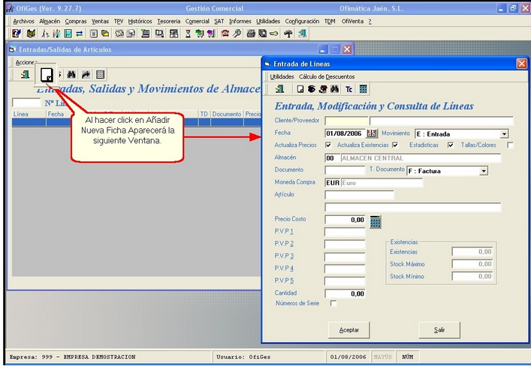Click the yellow key icon in main toolbar
The image size is (531, 366).
coord(274,34)
